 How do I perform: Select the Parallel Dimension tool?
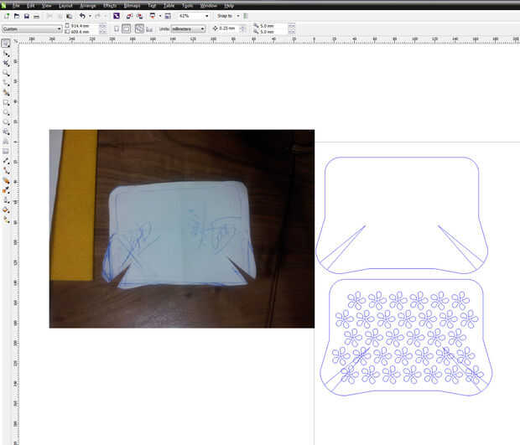(6, 161)
